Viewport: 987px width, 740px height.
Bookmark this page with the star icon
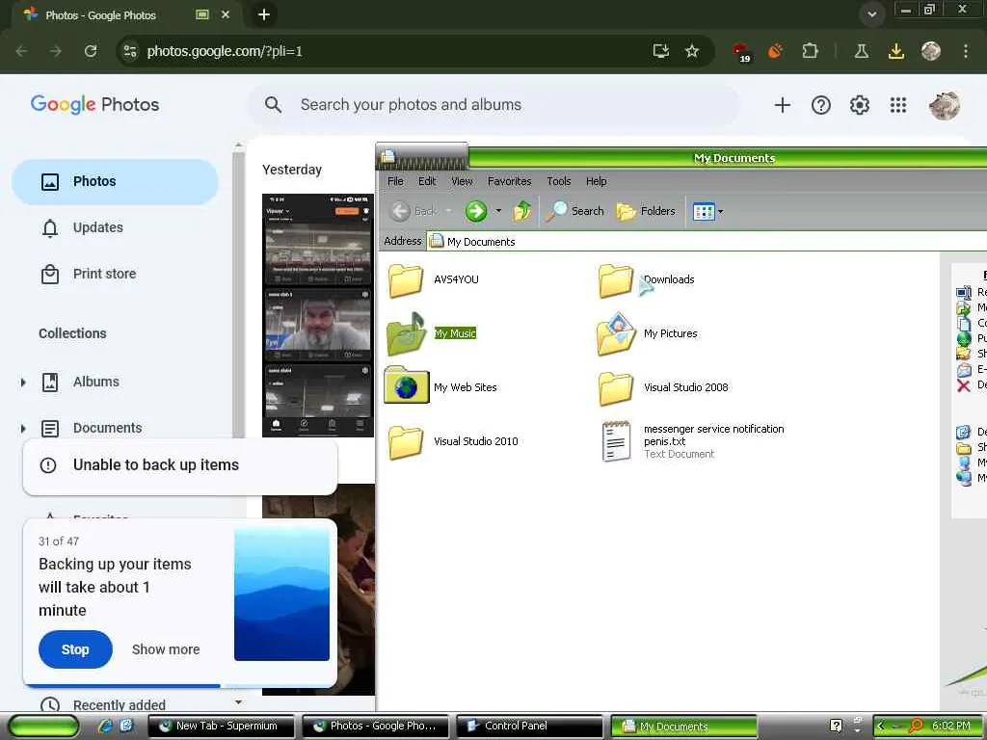(x=692, y=51)
